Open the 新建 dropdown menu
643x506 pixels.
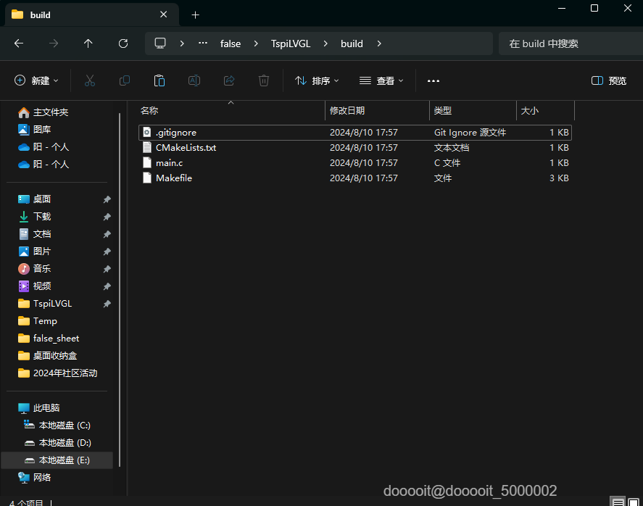click(36, 80)
